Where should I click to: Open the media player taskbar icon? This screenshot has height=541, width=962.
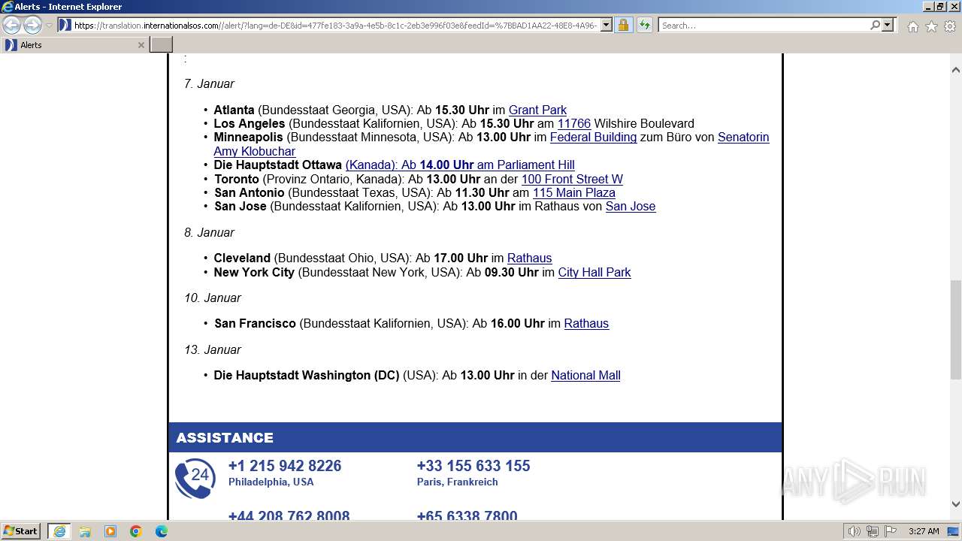(110, 531)
